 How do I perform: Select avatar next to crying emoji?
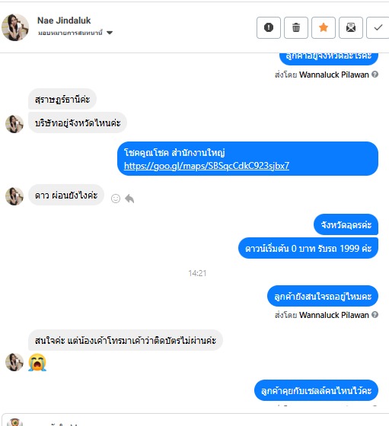(14, 362)
